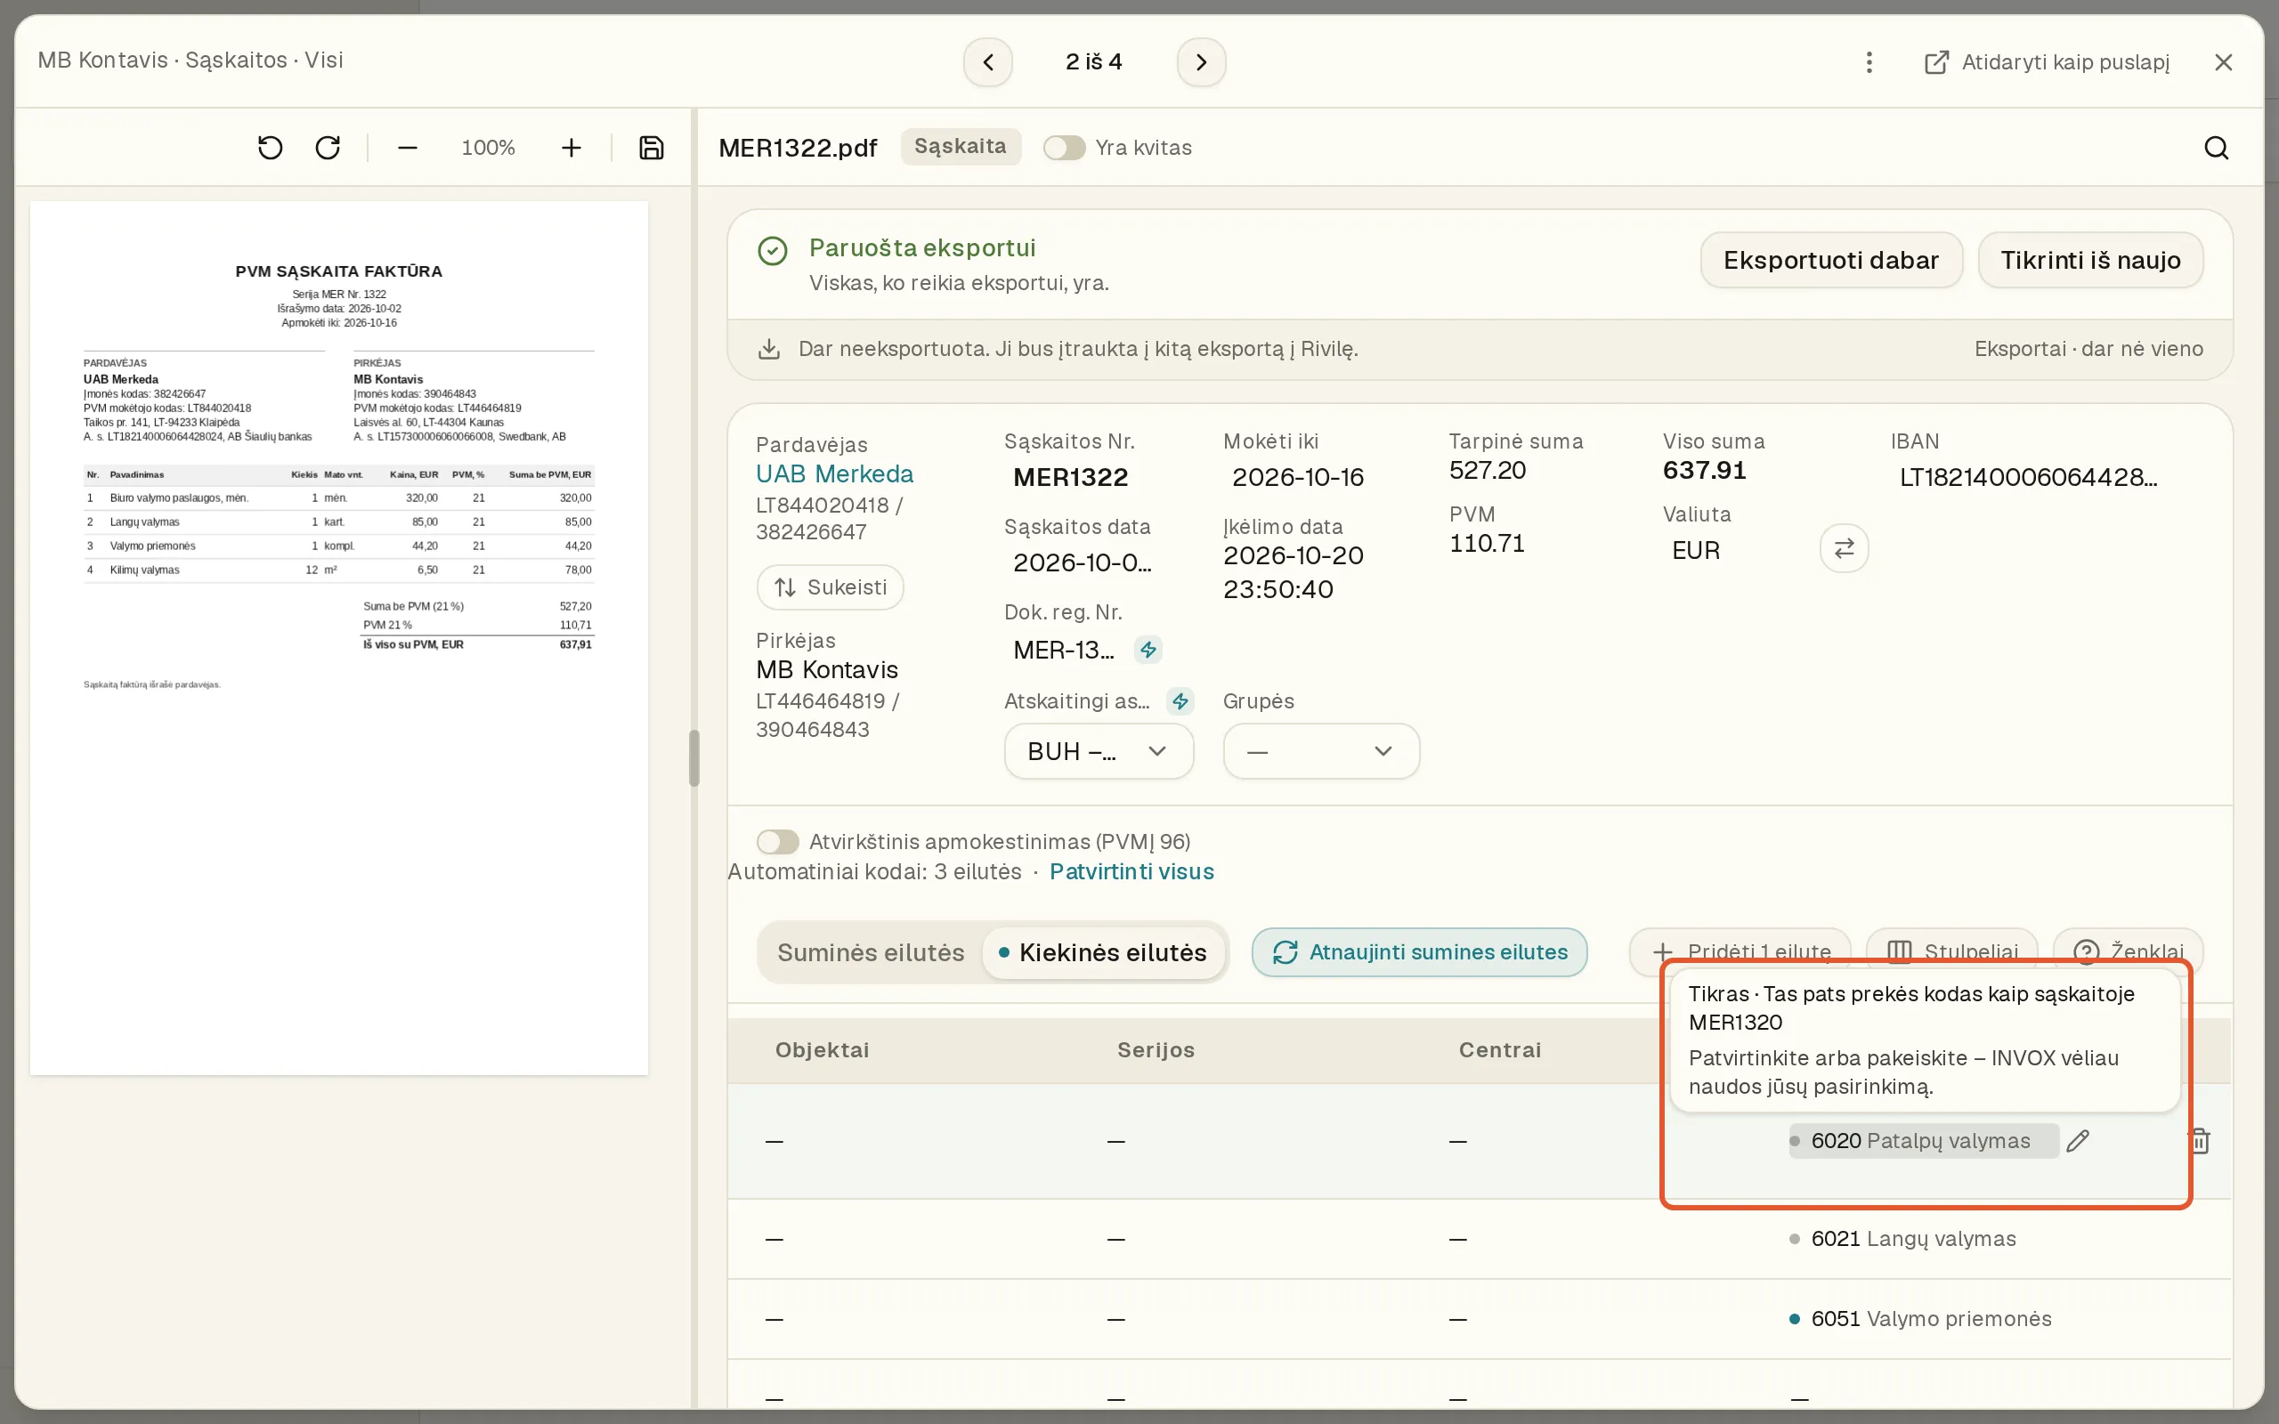Screen dimensions: 2279x1424
Task: Rotate document counterclockwise
Action: 271,148
